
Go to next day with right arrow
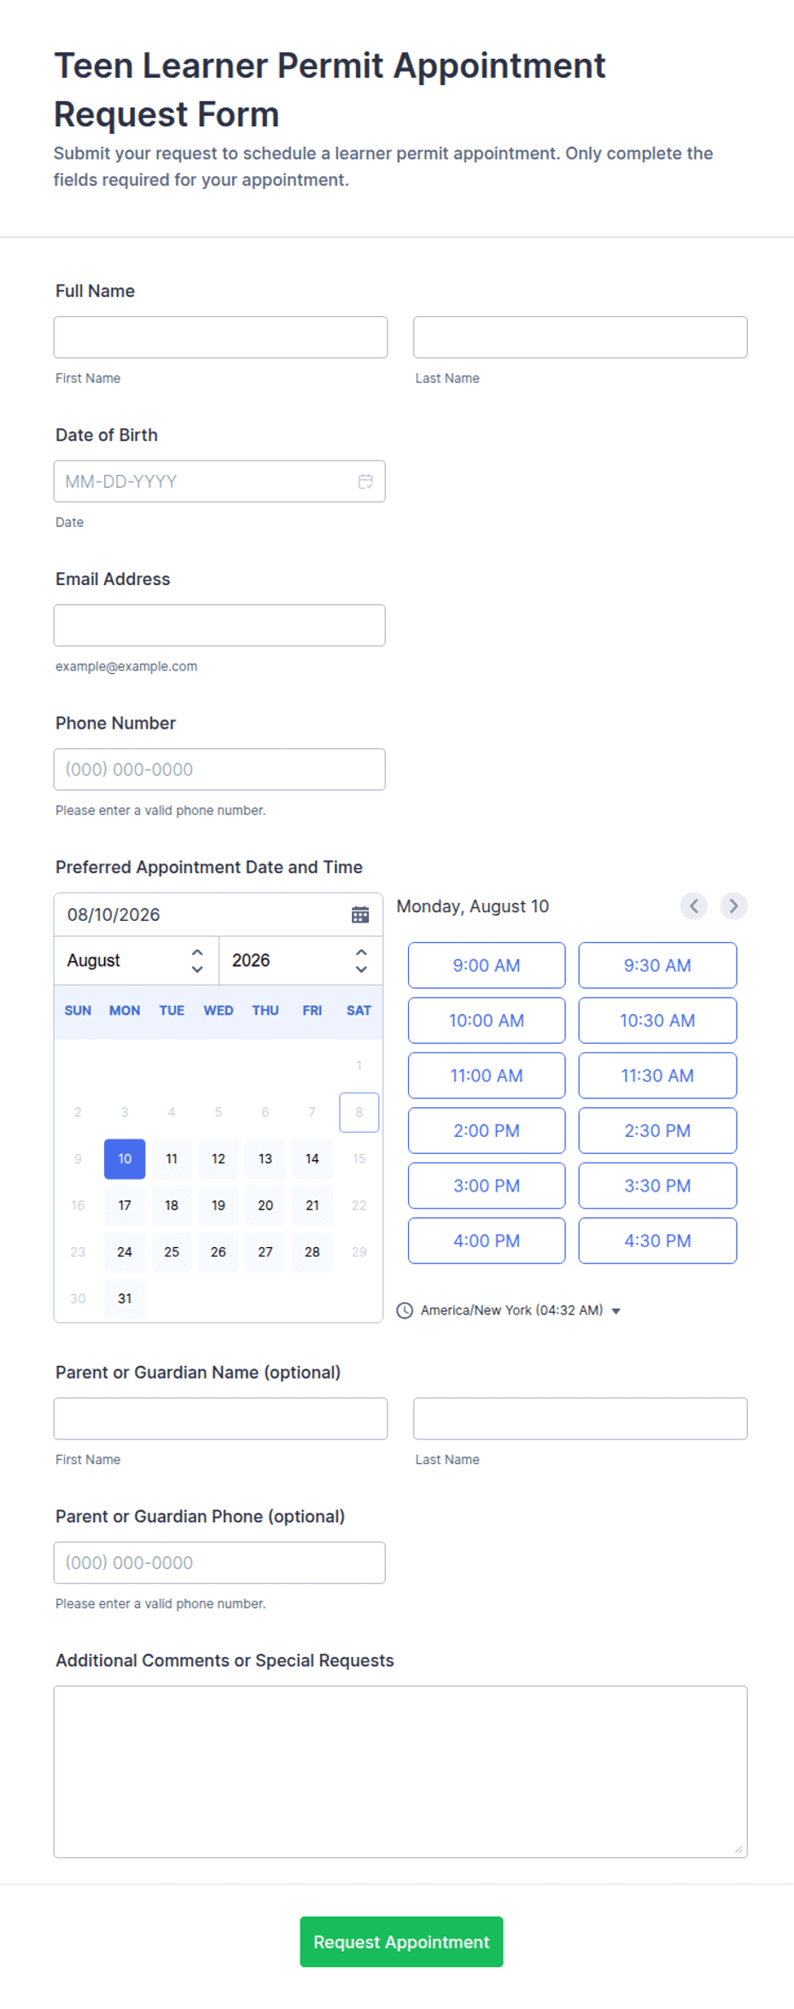tap(733, 906)
